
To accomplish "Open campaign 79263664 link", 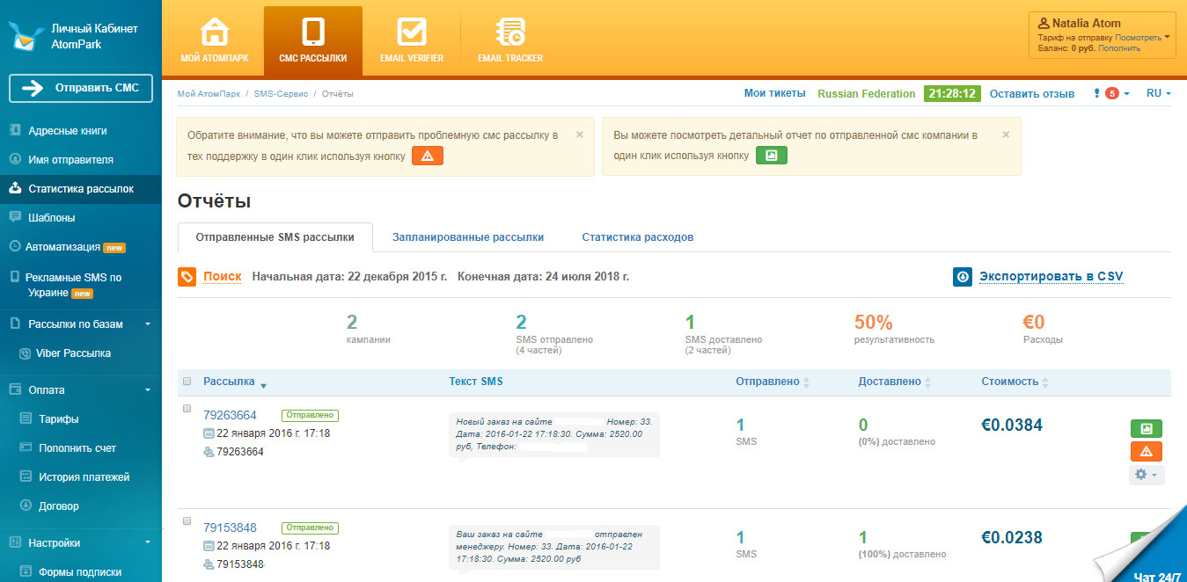I will pos(230,415).
